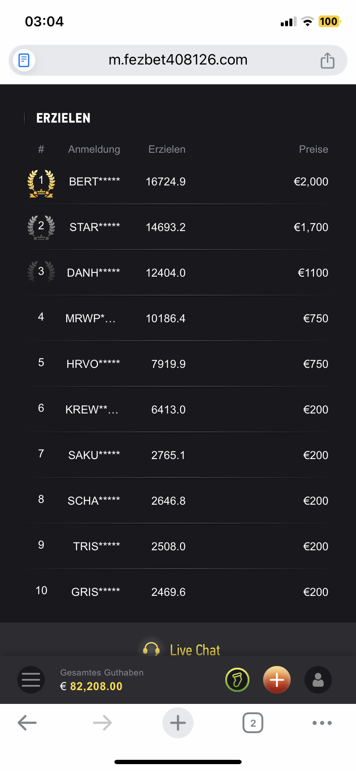Screen dimensions: 356x771
Task: Open the hamburger menu icon
Action: point(31,680)
